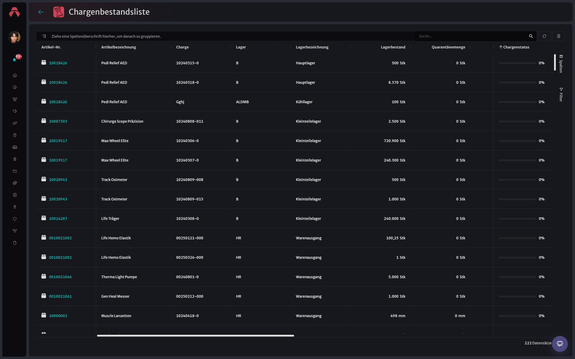The image size is (575, 359).
Task: Open article link 0010021046
Action: click(60, 277)
